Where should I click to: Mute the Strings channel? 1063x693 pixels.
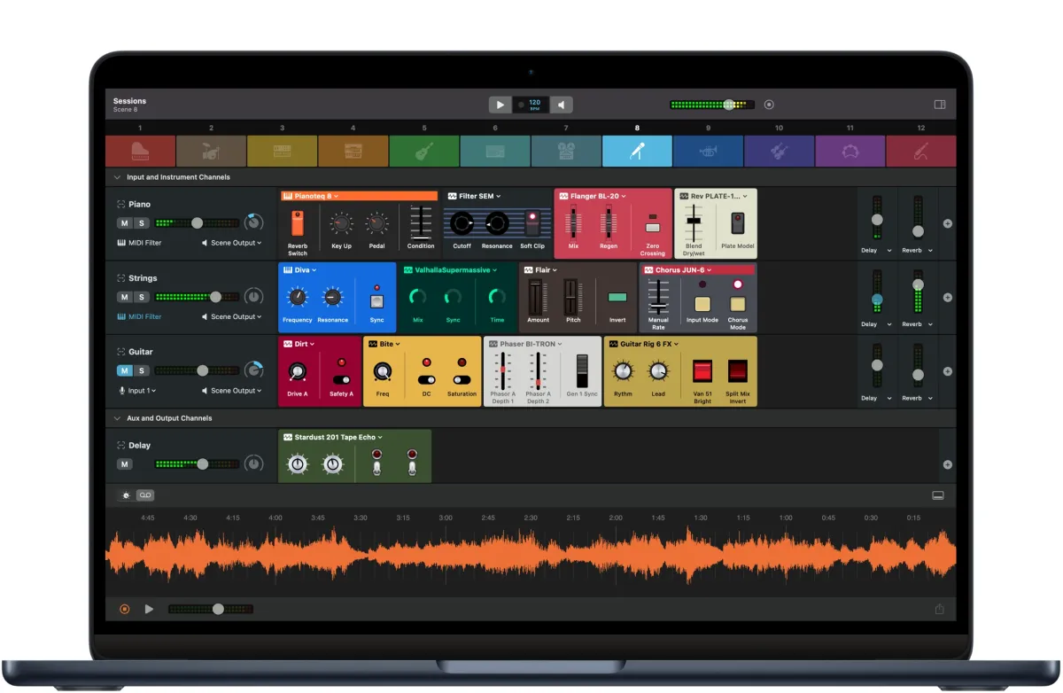click(125, 297)
